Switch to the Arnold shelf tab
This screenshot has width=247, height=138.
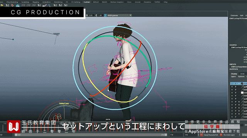pyautogui.click(x=137, y=2)
